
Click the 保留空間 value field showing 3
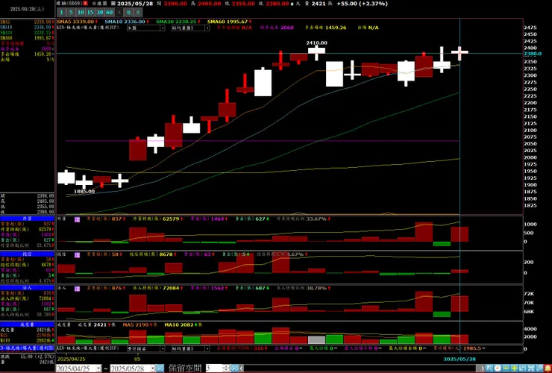click(x=215, y=369)
